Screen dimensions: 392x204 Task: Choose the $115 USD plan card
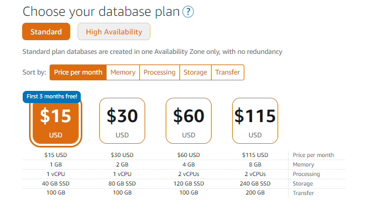point(255,120)
